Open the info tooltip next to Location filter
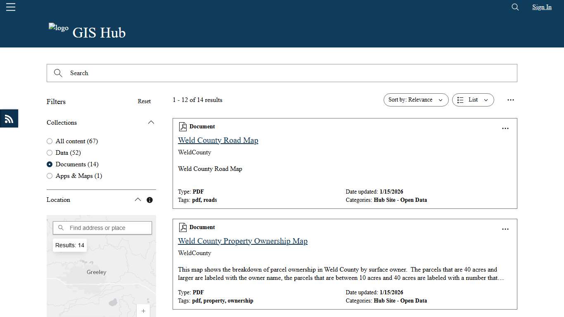 tap(149, 200)
